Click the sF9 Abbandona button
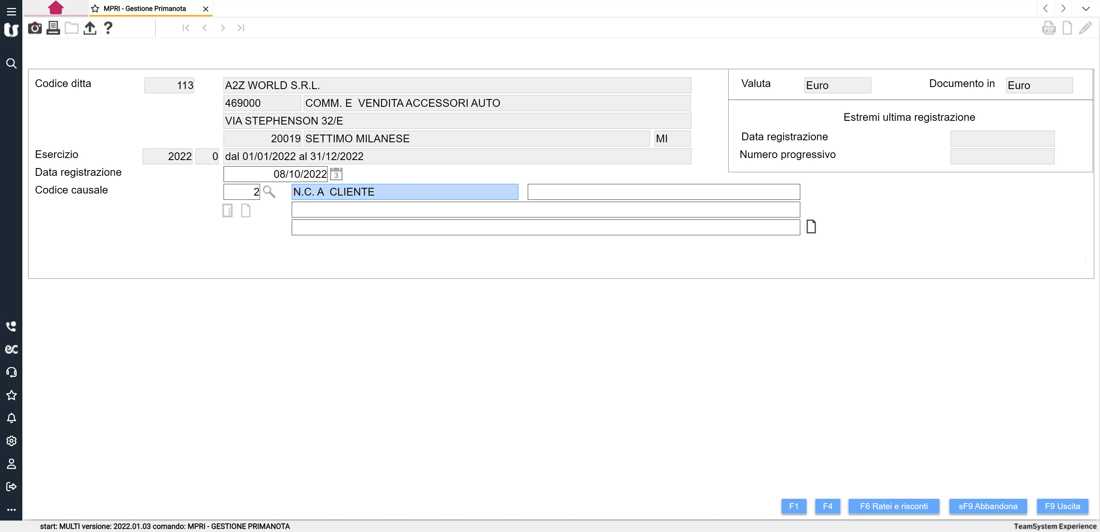The image size is (1100, 532). pyautogui.click(x=988, y=506)
